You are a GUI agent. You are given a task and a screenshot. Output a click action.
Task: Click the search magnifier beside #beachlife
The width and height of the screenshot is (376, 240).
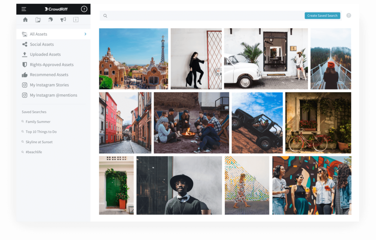pyautogui.click(x=23, y=152)
